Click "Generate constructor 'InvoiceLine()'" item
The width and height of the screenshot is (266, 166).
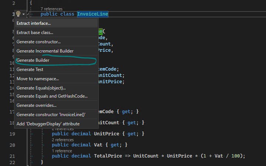[50, 115]
